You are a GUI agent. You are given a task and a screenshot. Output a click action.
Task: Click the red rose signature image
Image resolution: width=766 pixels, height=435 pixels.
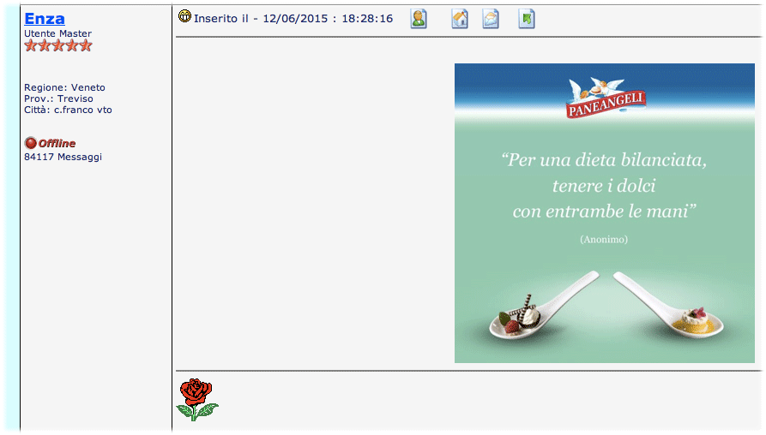[197, 399]
